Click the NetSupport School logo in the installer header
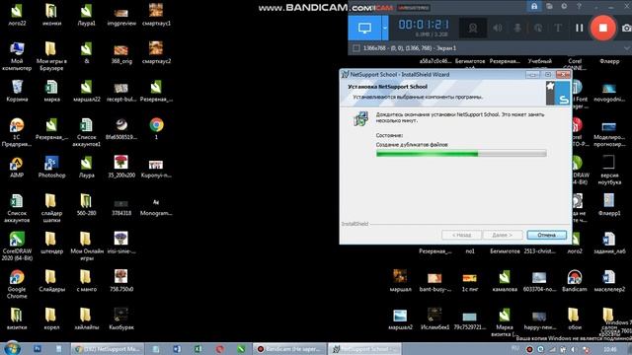The width and height of the screenshot is (632, 355). (x=558, y=93)
